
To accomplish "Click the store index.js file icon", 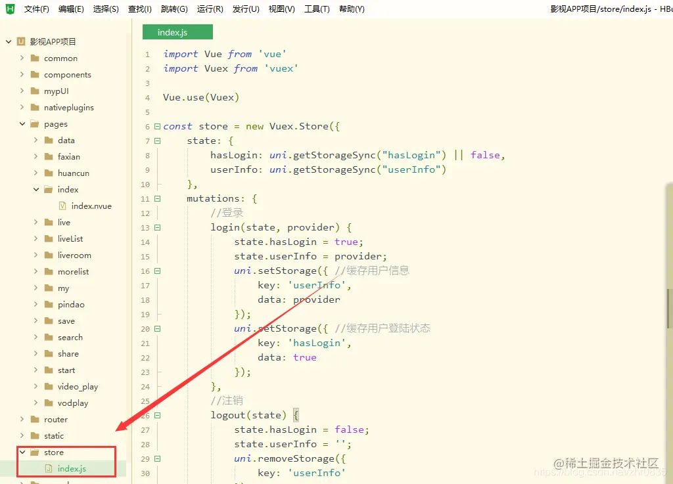I will (49, 468).
